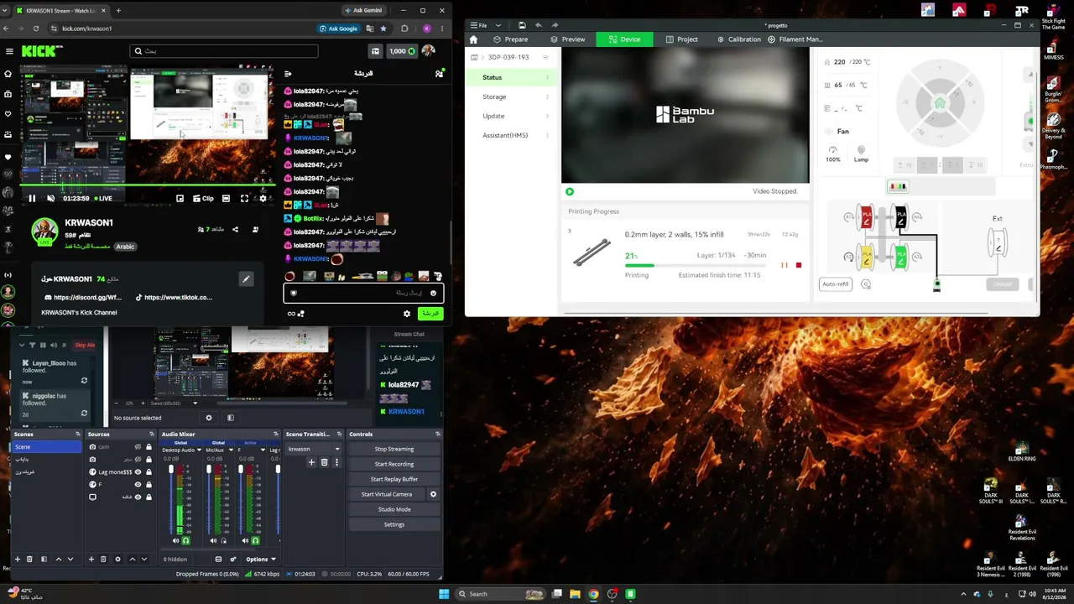1074x604 pixels.
Task: Unlock the cam source in OBS
Action: (149, 447)
